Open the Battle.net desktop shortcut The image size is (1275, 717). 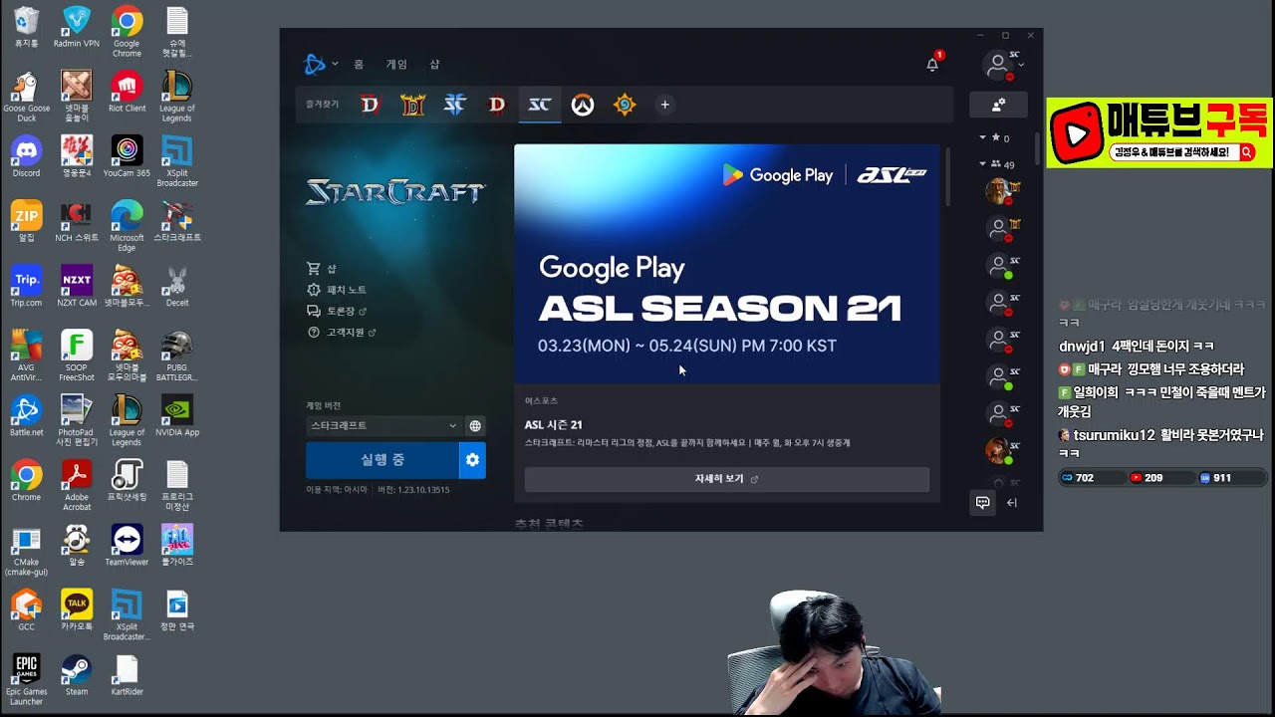[x=27, y=416]
